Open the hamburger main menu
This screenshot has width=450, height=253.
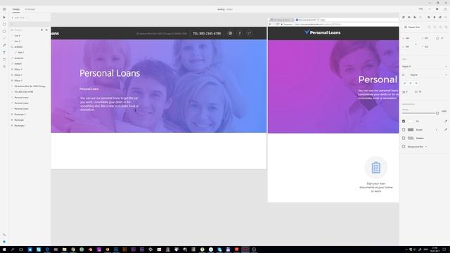(4, 9)
